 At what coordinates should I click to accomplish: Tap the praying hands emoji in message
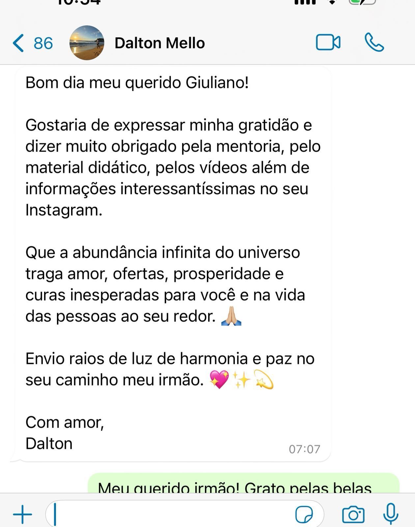click(231, 316)
